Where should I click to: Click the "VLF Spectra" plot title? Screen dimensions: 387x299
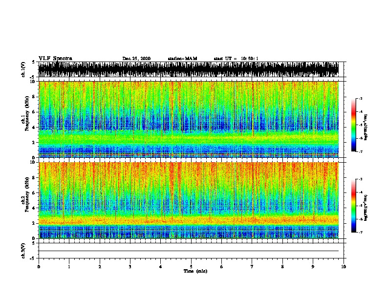point(55,58)
